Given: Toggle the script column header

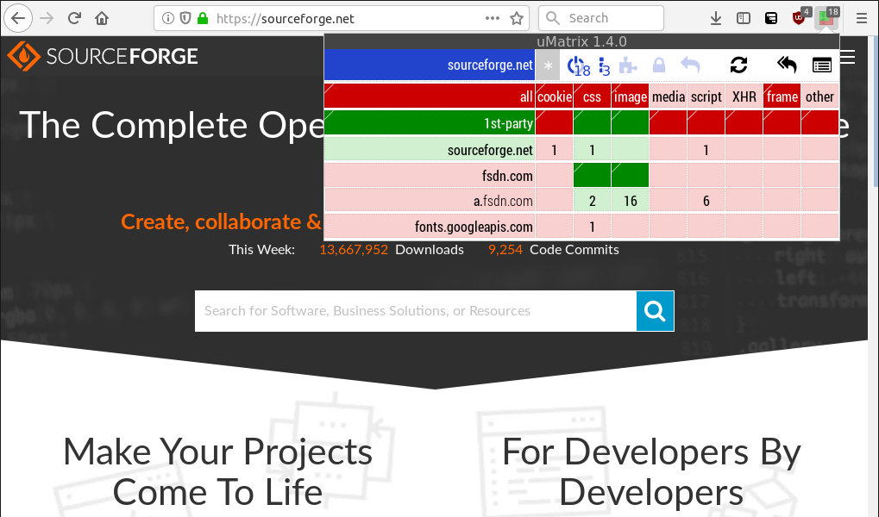Looking at the screenshot, I should 706,97.
